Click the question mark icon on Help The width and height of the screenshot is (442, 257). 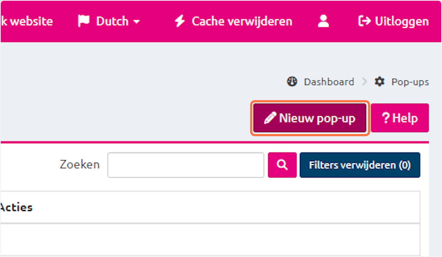pos(386,118)
